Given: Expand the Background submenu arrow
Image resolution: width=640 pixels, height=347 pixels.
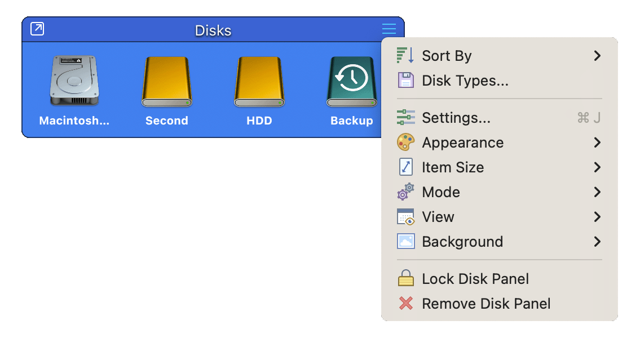Looking at the screenshot, I should [597, 242].
